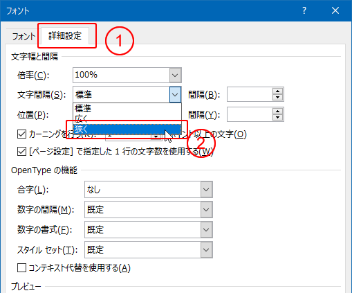The width and height of the screenshot is (352, 293).
Task: Collapse the 文字間隔 dropdown arrow
Action: pos(175,94)
